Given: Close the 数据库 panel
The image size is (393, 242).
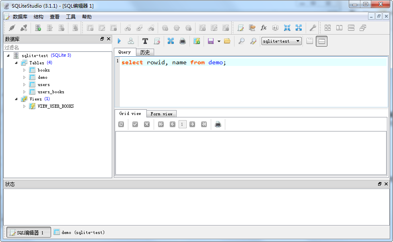Looking at the screenshot, I should coord(109,39).
